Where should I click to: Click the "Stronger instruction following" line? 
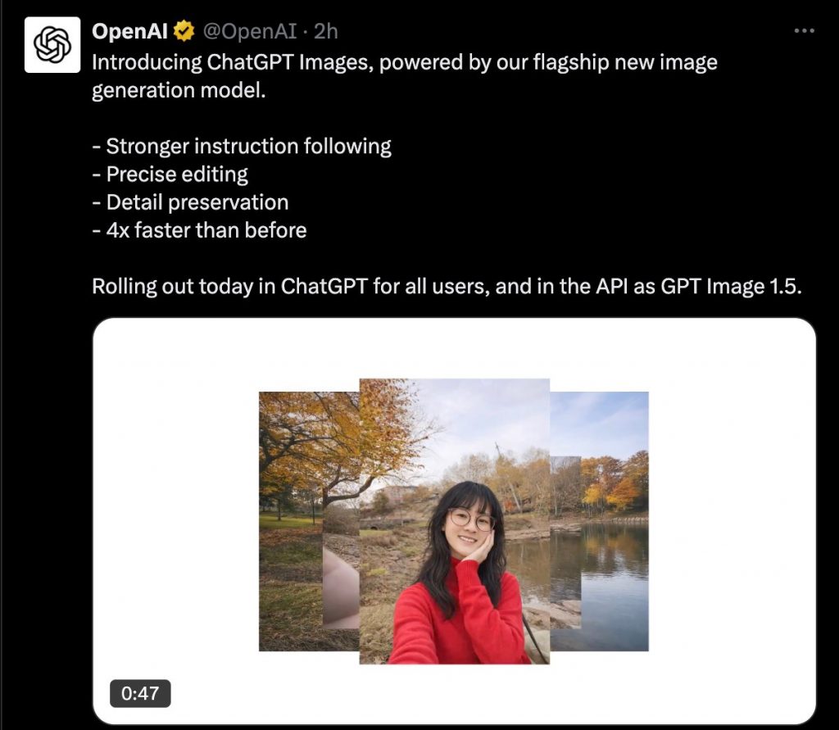click(x=242, y=146)
